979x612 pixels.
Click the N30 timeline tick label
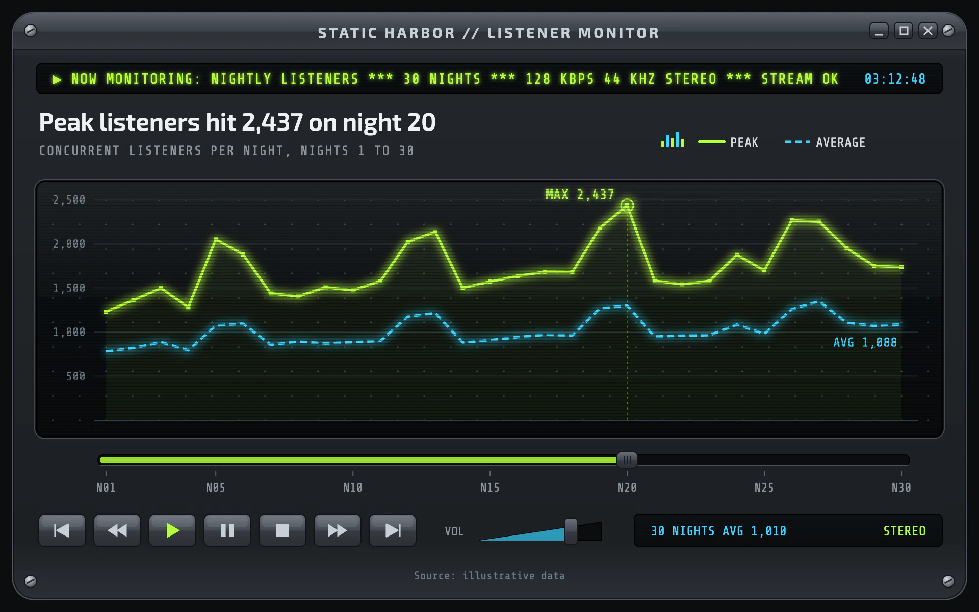click(x=901, y=488)
